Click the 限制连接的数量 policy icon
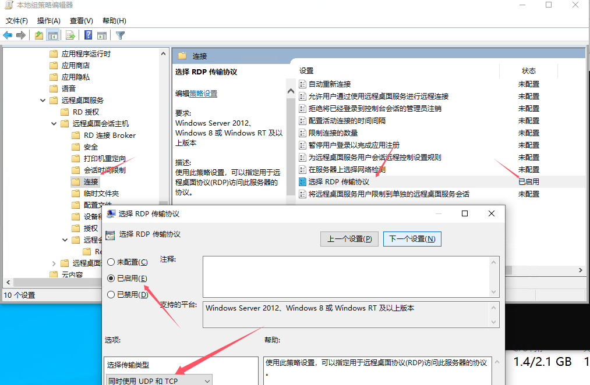This screenshot has height=385, width=590. pyautogui.click(x=302, y=133)
